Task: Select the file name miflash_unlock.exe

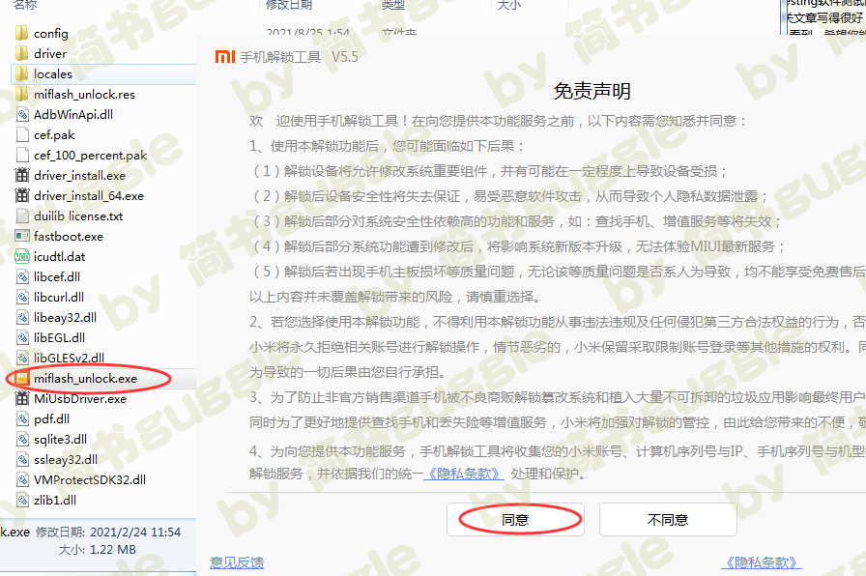Action: pos(85,379)
